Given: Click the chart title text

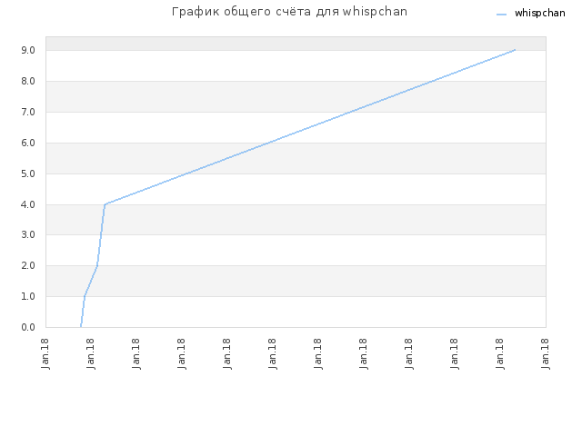Looking at the screenshot, I should 289,12.
